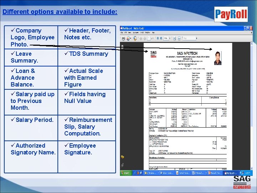The image size is (257, 193).
Task: Open the Comments panel icon in sidebar
Action: pyautogui.click(x=122, y=157)
